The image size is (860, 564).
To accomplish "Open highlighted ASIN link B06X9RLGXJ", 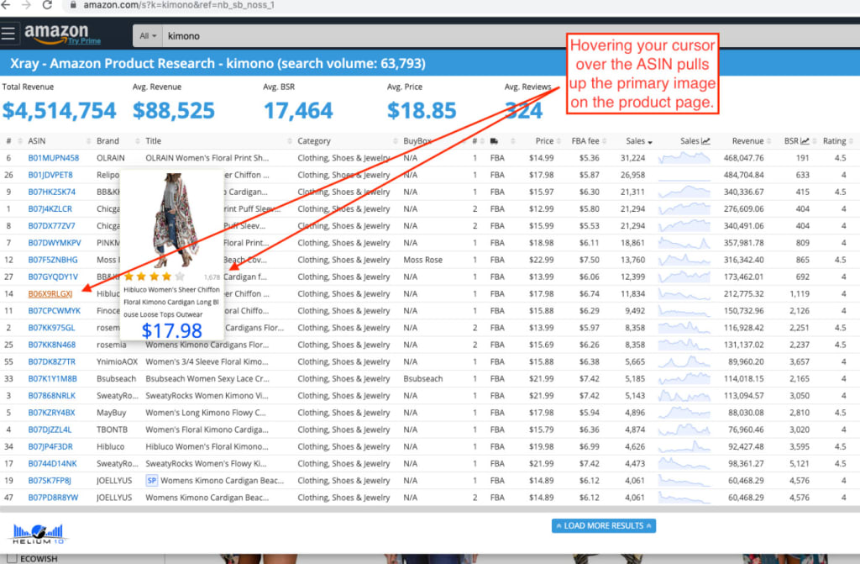I will pos(50,294).
